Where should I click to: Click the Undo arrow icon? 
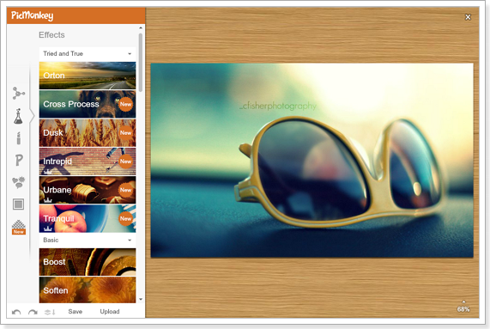tap(16, 312)
